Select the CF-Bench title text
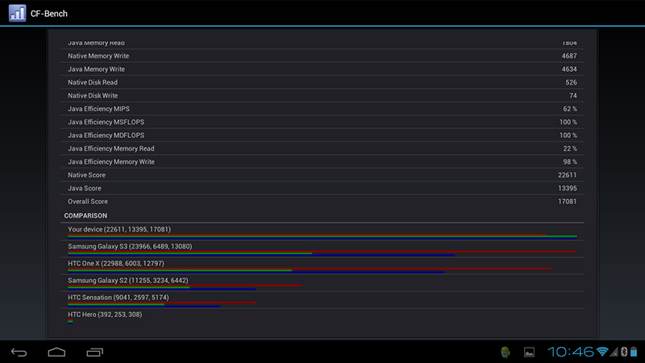645x363 pixels. coord(49,14)
